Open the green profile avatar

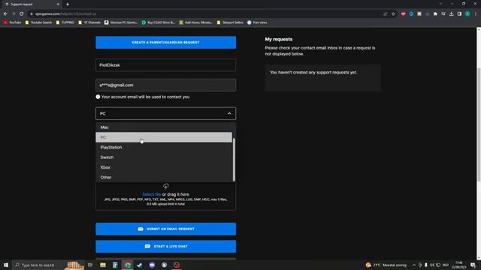tap(467, 13)
